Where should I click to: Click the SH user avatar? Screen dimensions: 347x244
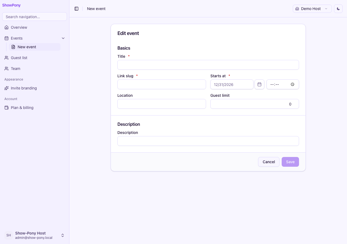coord(9,235)
